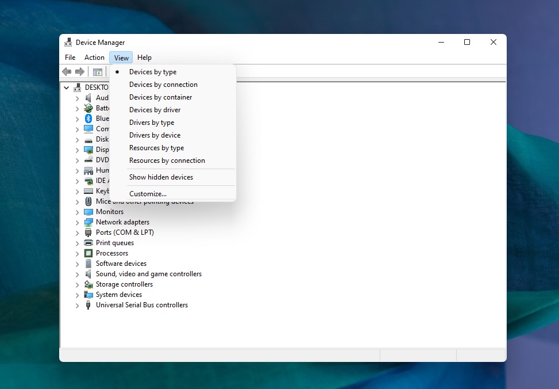The image size is (559, 389).
Task: Click the Bluetooth category icon
Action: (88, 119)
